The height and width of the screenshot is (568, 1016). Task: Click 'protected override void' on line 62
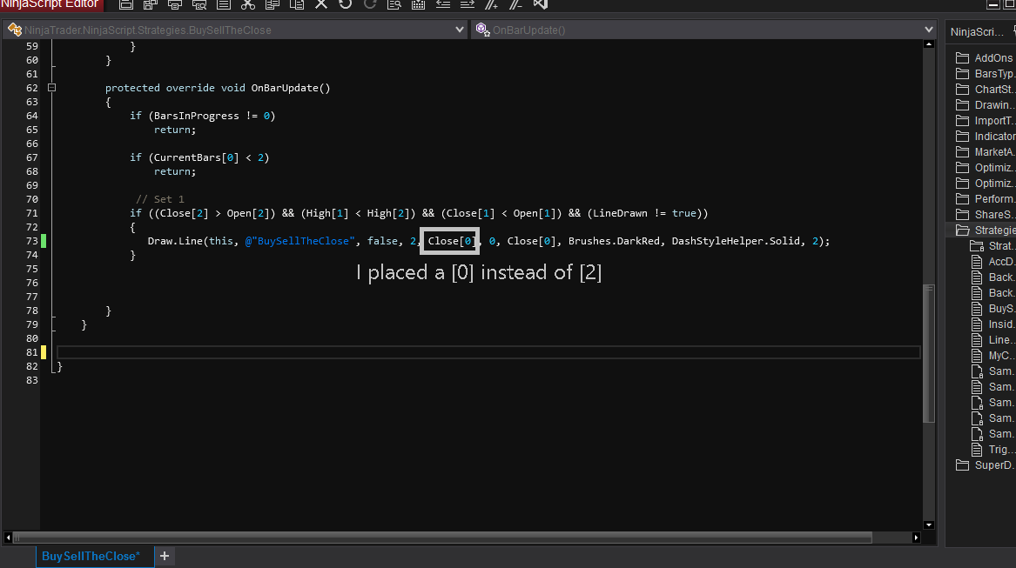click(x=175, y=88)
